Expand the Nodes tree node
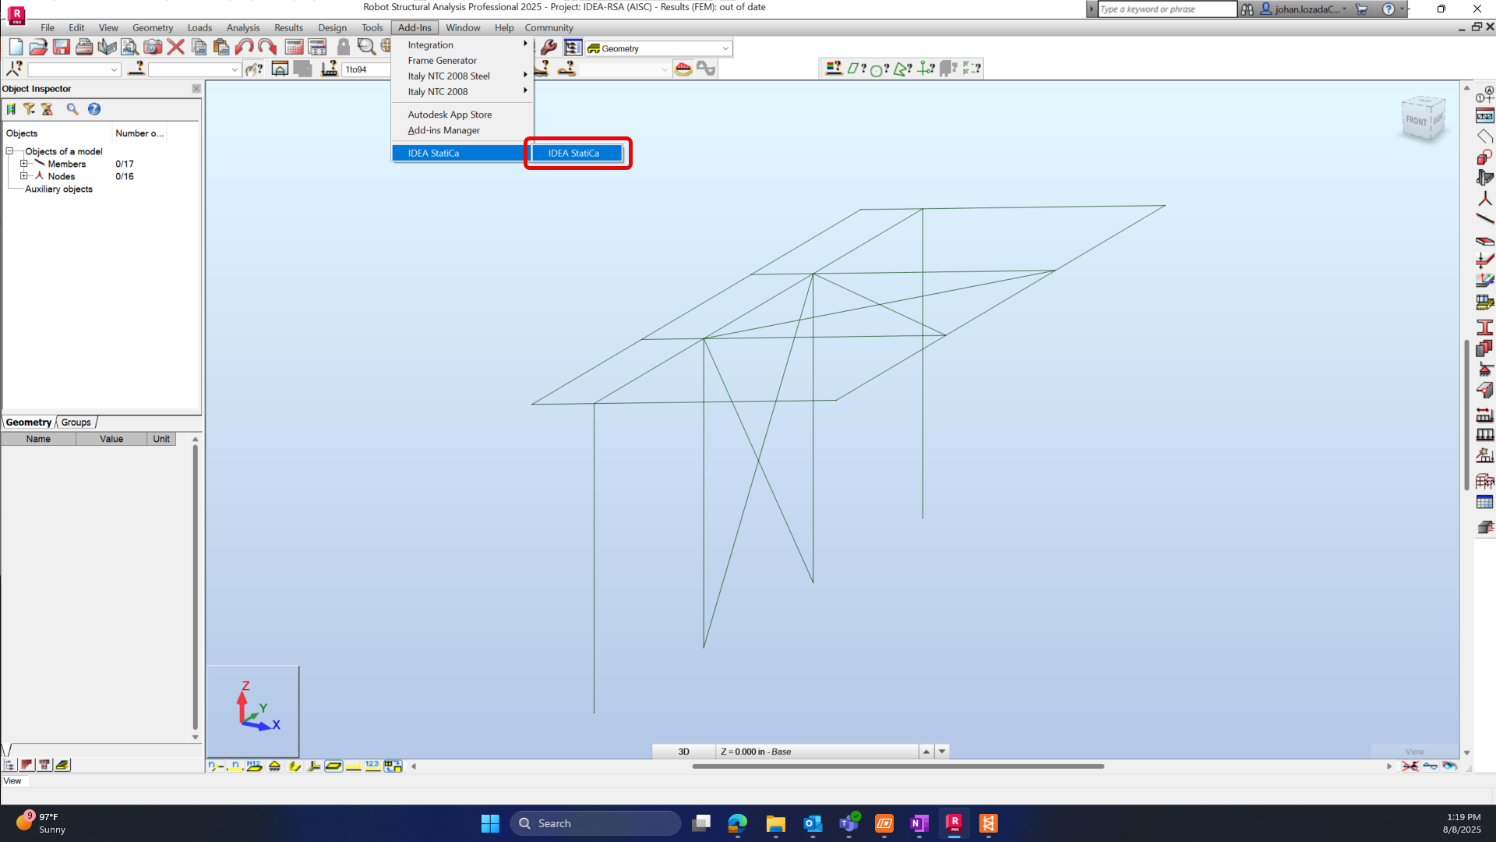The width and height of the screenshot is (1496, 842). [x=23, y=176]
